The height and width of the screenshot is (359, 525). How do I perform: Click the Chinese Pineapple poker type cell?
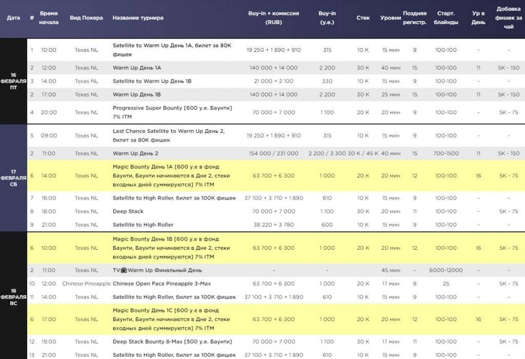click(86, 284)
